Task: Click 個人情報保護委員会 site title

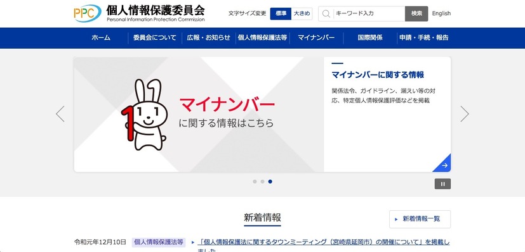Action: [x=156, y=10]
